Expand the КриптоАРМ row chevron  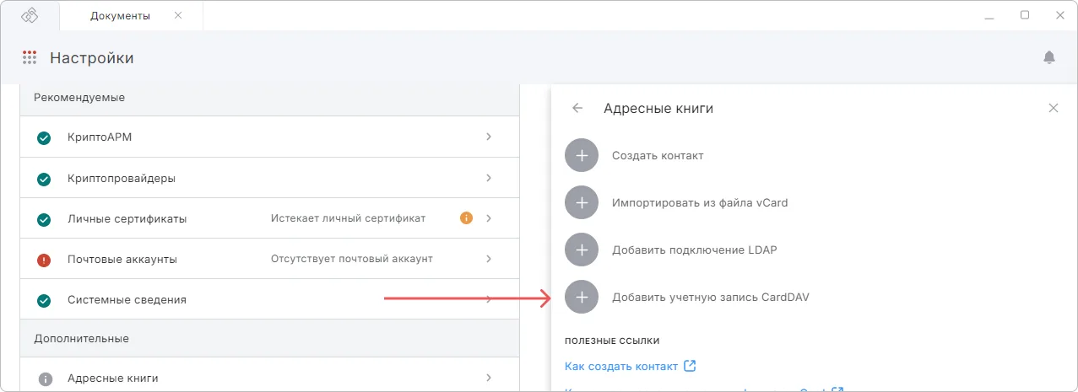[489, 137]
